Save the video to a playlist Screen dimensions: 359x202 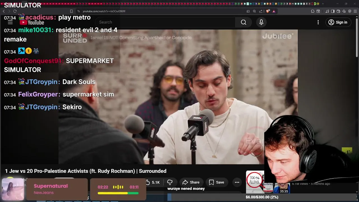217,182
